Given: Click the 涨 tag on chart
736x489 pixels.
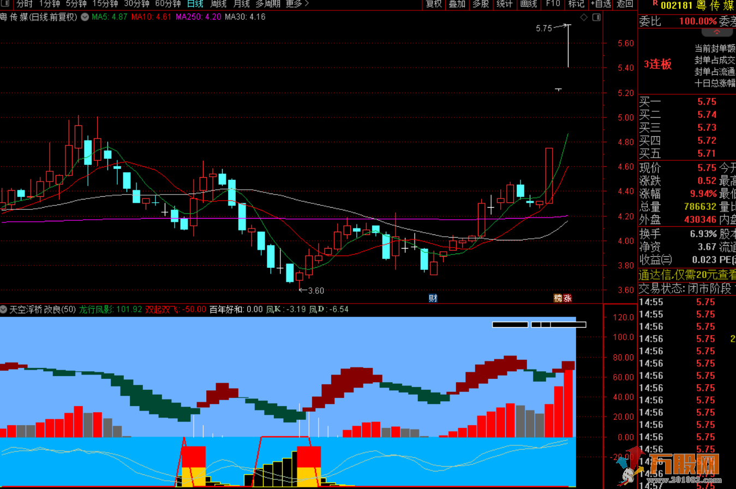Looking at the screenshot, I should tap(567, 298).
